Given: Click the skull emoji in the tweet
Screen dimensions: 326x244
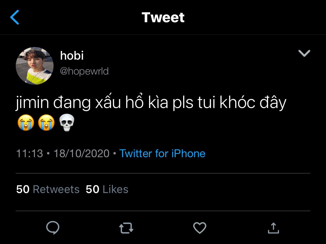Looking at the screenshot, I should pyautogui.click(x=67, y=123).
